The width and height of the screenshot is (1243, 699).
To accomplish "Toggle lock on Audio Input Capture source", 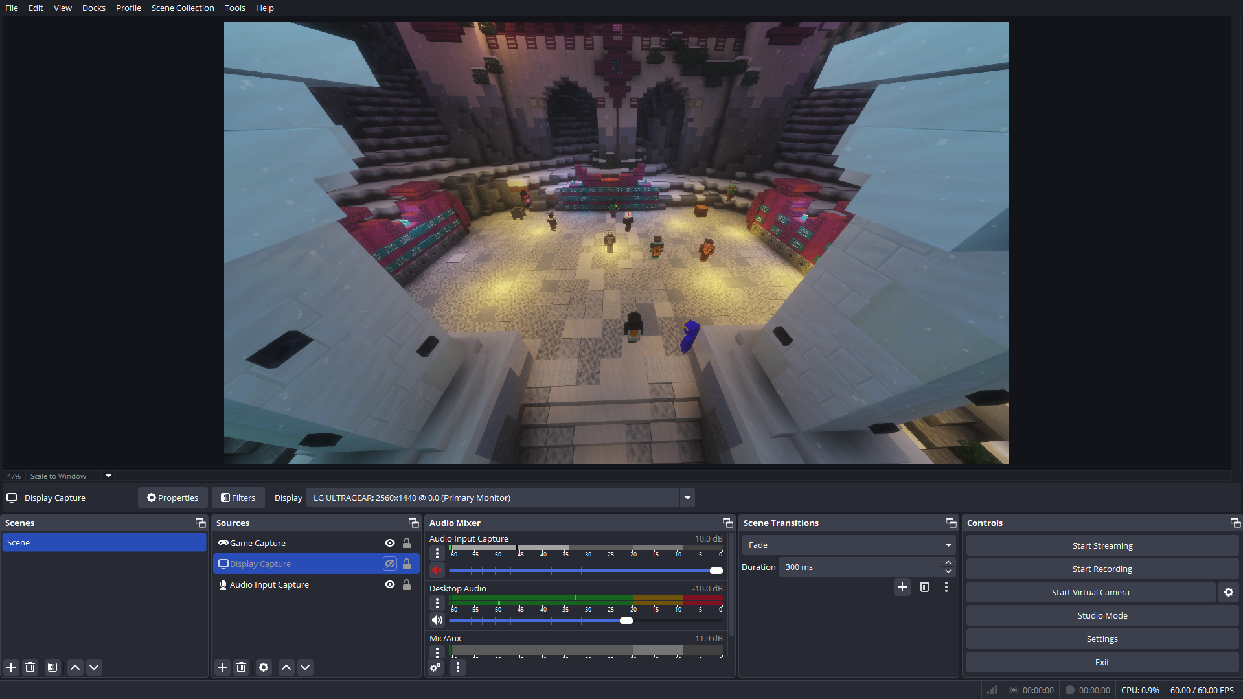I will pyautogui.click(x=407, y=584).
